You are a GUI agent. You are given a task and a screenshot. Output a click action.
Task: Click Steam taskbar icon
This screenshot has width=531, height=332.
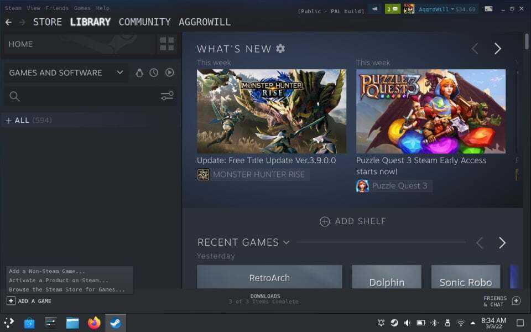click(116, 323)
